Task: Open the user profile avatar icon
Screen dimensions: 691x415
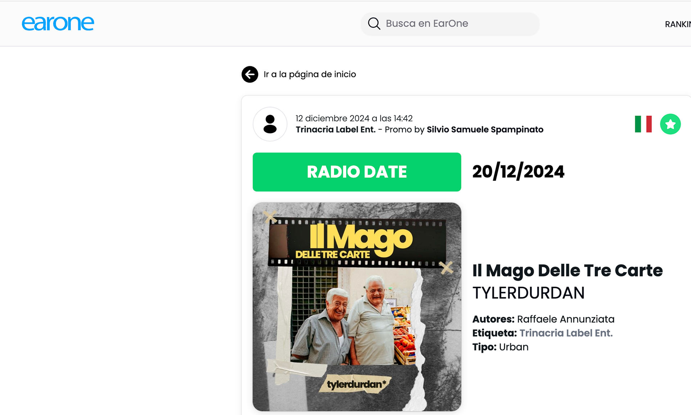Action: coord(270,124)
